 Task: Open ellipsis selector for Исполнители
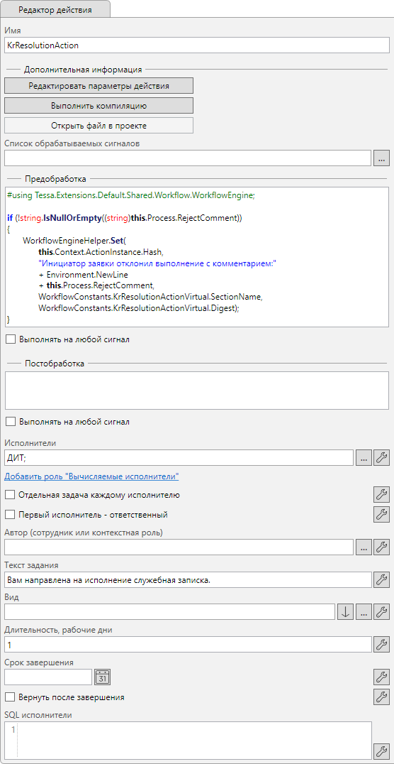(x=364, y=457)
